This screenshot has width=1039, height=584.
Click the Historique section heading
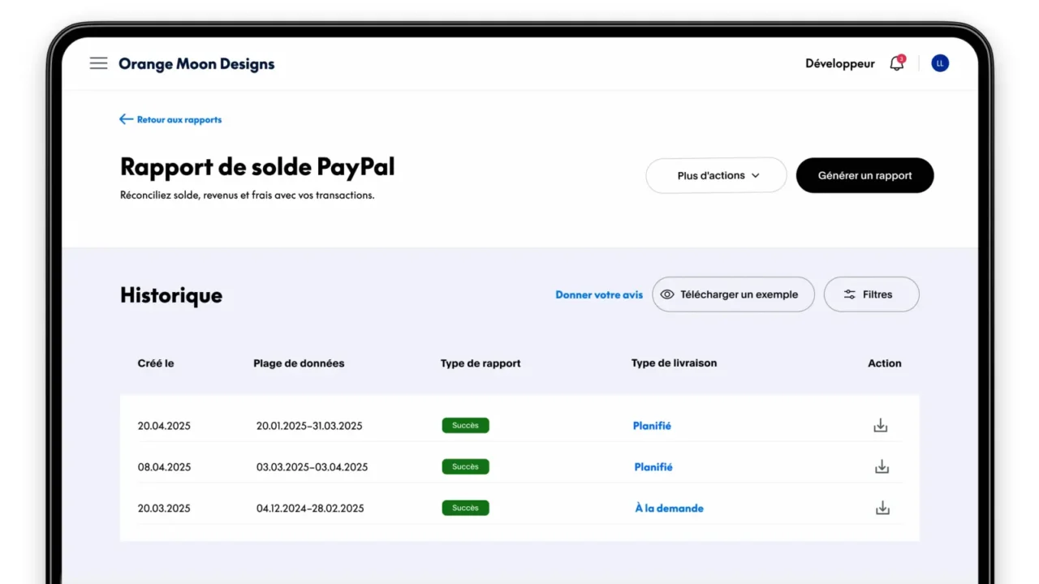pos(171,295)
